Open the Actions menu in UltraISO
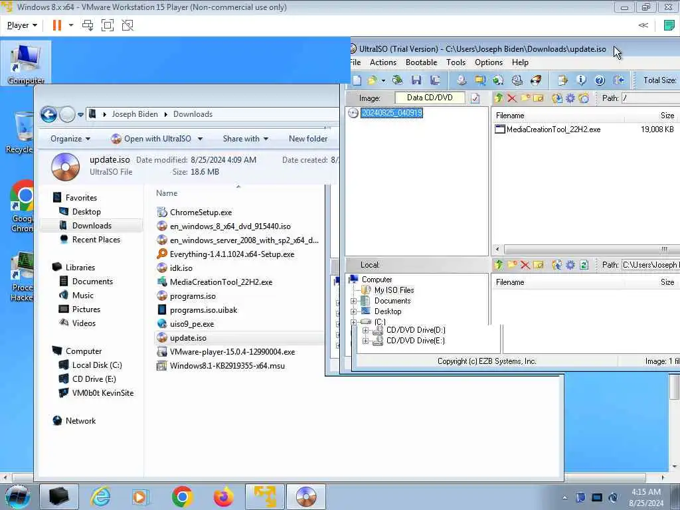Screen dimensions: 680x510 (x=383, y=62)
